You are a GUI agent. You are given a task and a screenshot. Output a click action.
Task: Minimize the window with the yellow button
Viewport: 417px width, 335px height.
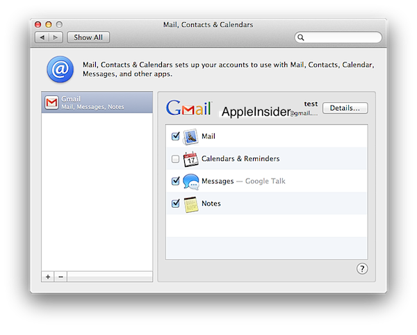click(x=49, y=24)
